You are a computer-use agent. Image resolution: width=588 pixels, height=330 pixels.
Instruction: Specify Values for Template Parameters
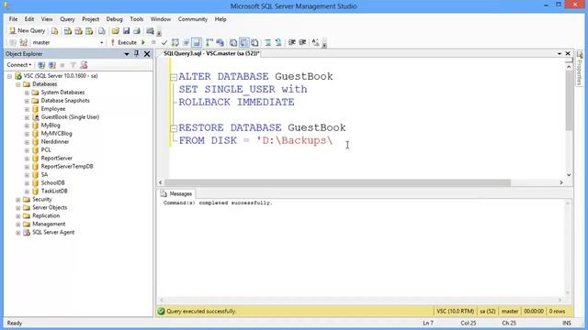pos(315,43)
